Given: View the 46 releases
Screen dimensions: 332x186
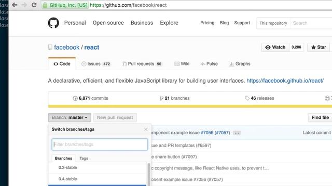Looking at the screenshot, I should [259, 98].
